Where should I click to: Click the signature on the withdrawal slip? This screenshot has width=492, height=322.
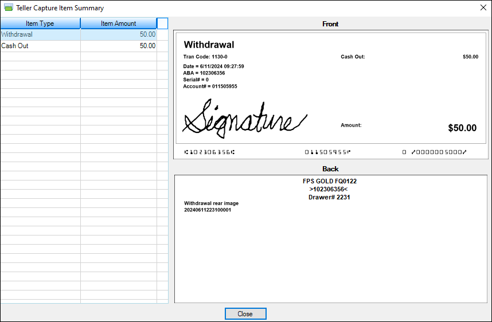pyautogui.click(x=245, y=119)
